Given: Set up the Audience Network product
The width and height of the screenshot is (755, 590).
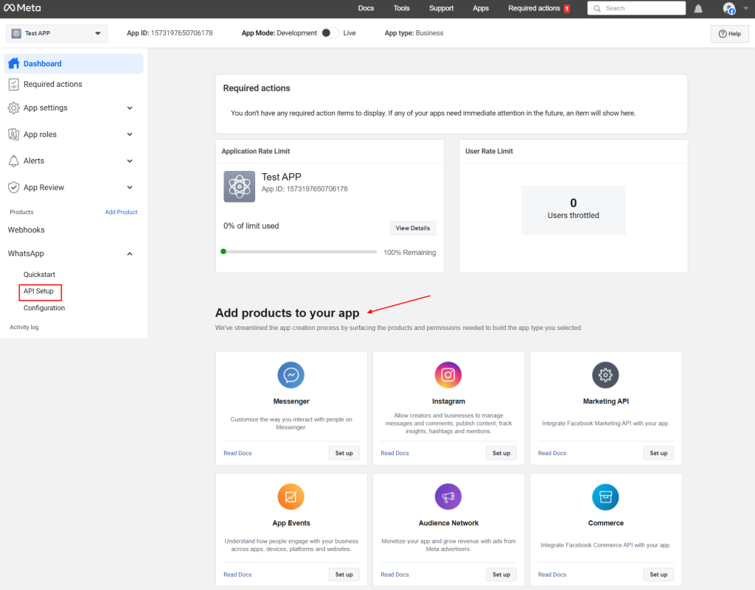Looking at the screenshot, I should 501,575.
